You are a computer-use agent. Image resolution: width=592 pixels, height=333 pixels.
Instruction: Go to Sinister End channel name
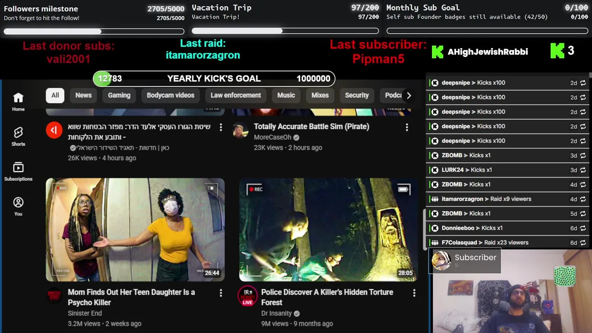click(x=85, y=313)
